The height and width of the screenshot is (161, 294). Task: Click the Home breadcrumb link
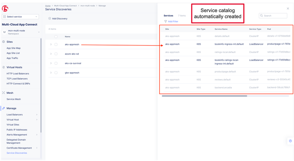tap(47, 6)
